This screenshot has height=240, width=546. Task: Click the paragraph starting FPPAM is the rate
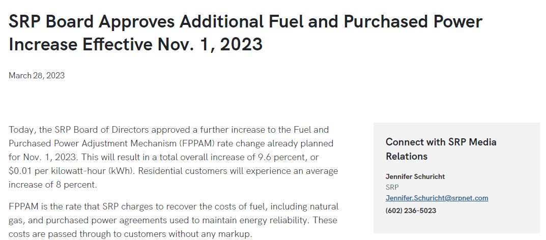pyautogui.click(x=173, y=220)
